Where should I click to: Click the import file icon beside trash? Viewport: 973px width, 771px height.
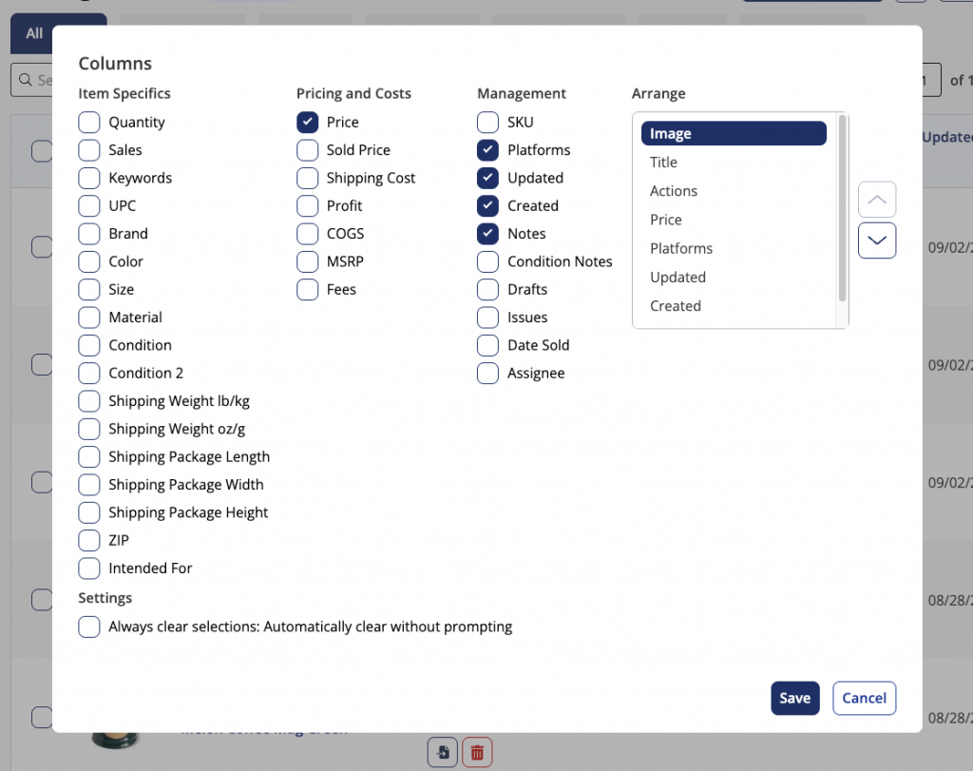coord(443,752)
